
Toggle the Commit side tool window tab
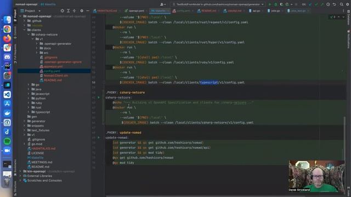(x=15, y=32)
